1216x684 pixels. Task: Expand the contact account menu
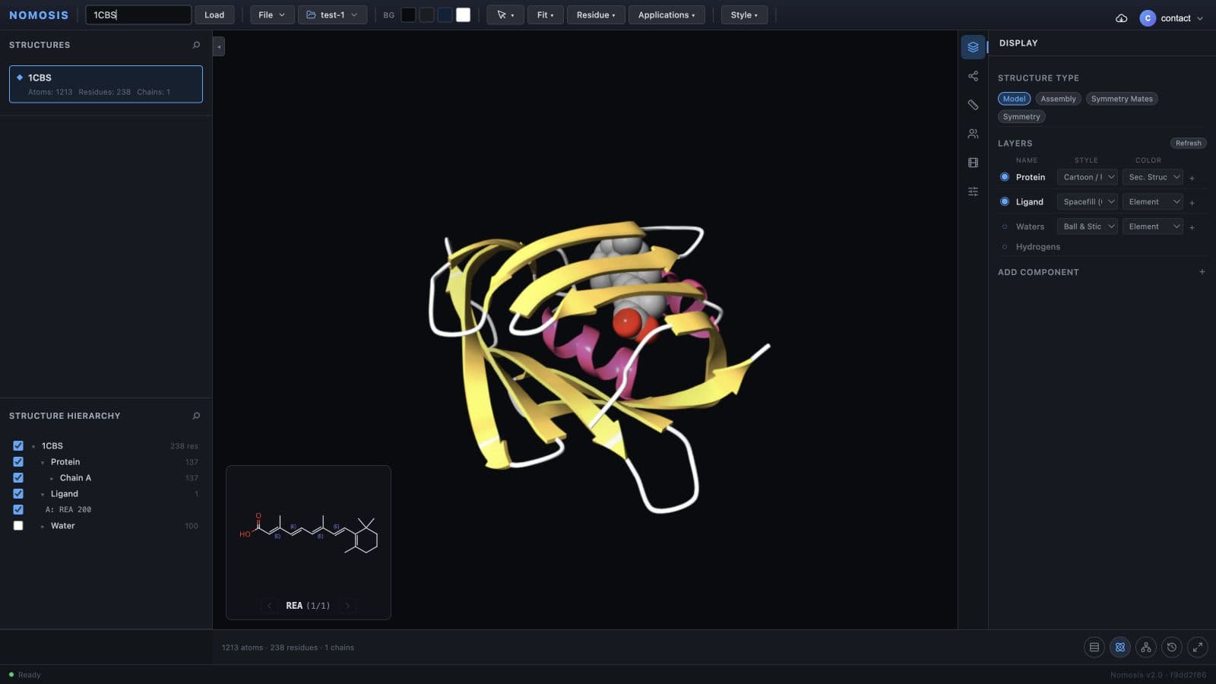click(1172, 18)
